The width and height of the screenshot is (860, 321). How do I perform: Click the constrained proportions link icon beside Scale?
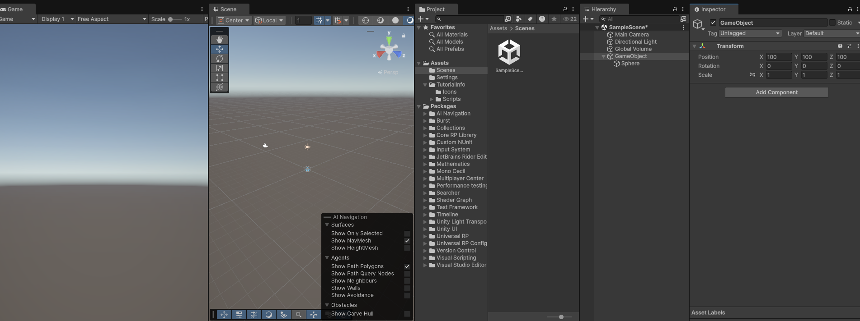point(752,75)
